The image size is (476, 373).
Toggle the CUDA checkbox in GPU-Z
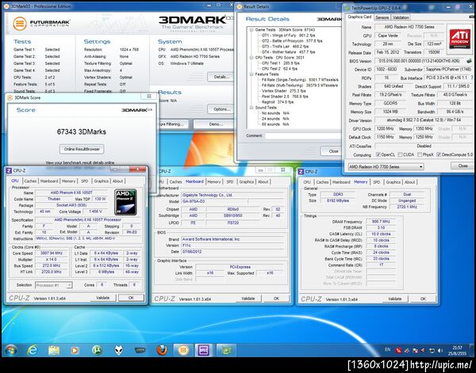point(400,154)
